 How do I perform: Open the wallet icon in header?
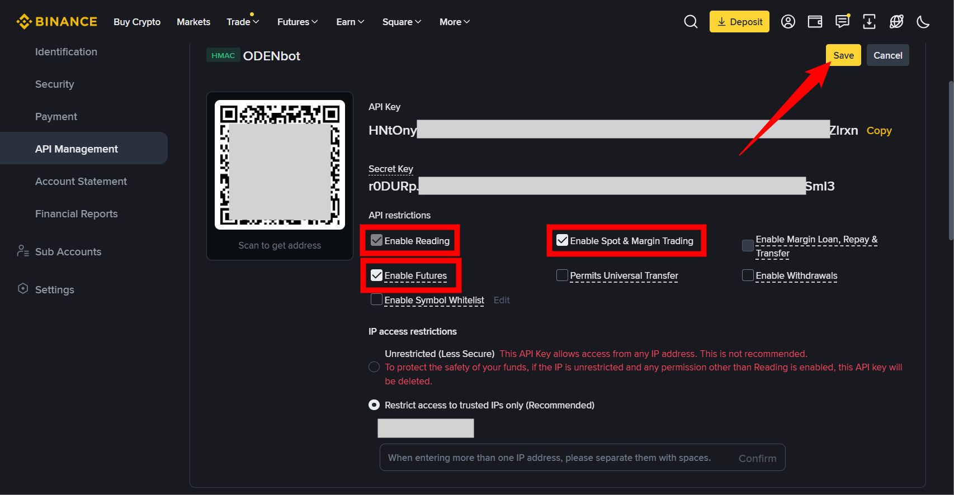pyautogui.click(x=815, y=22)
